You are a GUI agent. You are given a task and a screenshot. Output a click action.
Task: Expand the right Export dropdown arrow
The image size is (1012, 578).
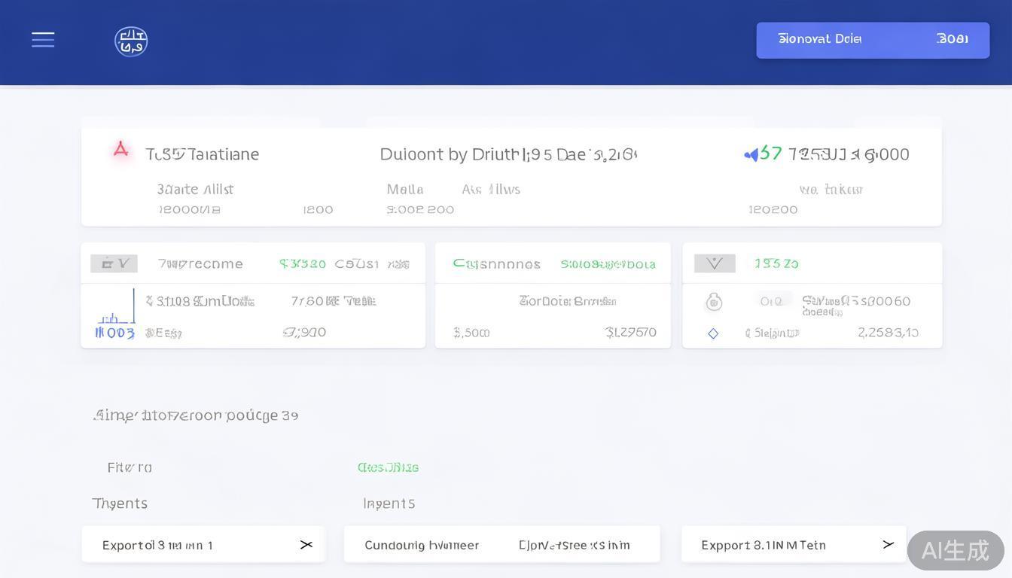(889, 544)
